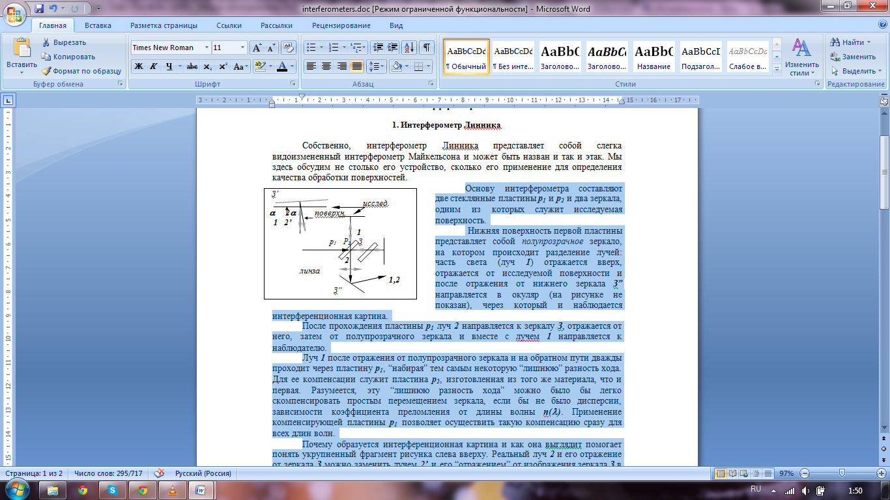The image size is (890, 500).
Task: Undo the last action in Quick Access
Action: [53, 9]
